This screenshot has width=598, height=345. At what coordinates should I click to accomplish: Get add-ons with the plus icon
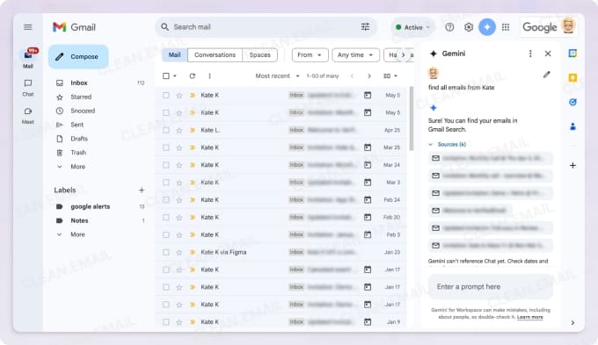point(572,165)
